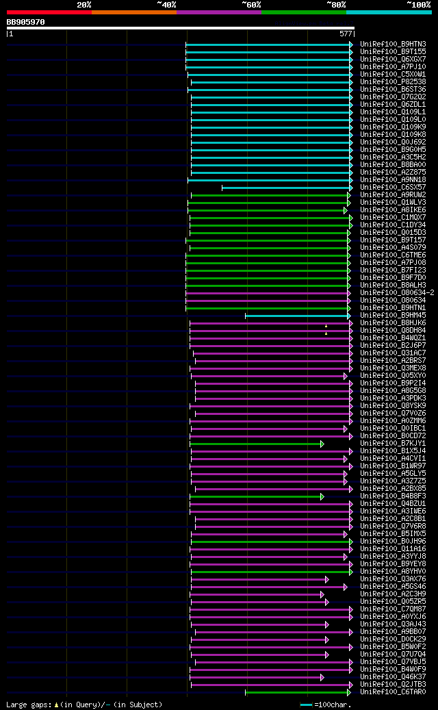Open the UniRef100_B8ALH3 hit label
Image resolution: width=438 pixels, height=710 pixels.
[393, 286]
